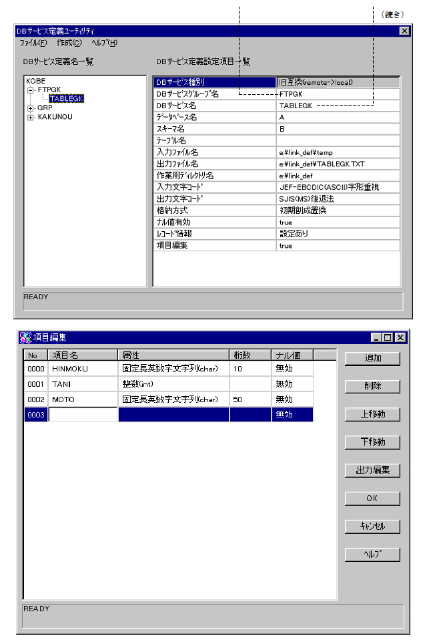Viewport: 425px width, 642px height.
Task: Click the No column header
Action: coord(36,355)
